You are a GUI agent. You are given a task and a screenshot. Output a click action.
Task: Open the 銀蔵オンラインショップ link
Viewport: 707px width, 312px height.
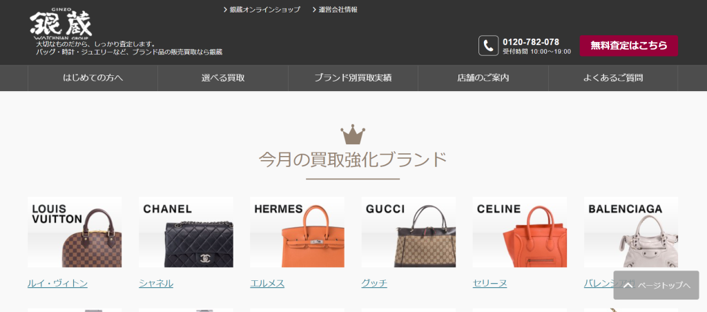coord(262,10)
